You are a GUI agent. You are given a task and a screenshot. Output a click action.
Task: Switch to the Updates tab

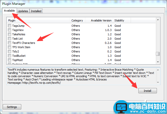click(x=23, y=11)
